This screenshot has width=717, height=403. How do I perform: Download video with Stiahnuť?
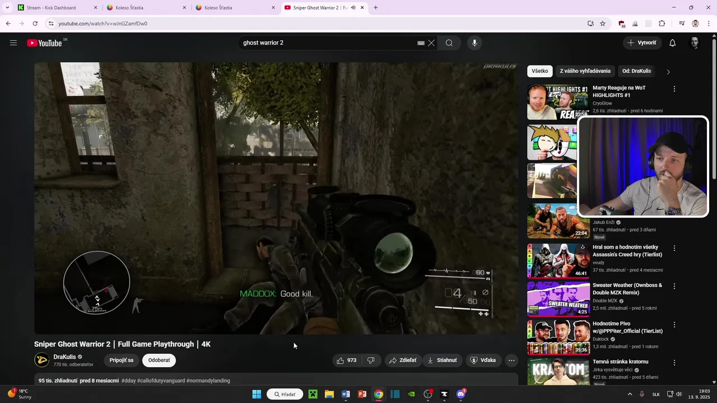443,360
